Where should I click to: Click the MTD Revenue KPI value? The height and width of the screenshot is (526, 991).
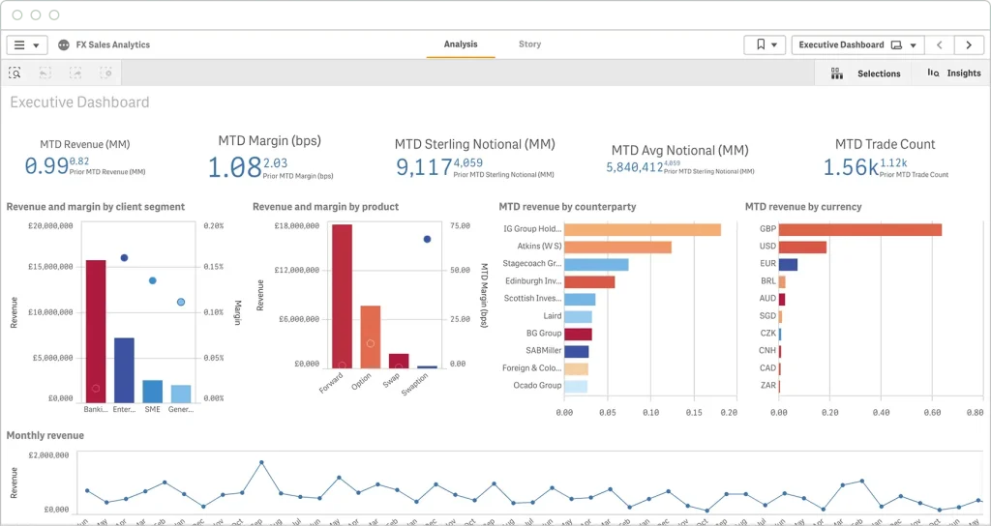(46, 166)
